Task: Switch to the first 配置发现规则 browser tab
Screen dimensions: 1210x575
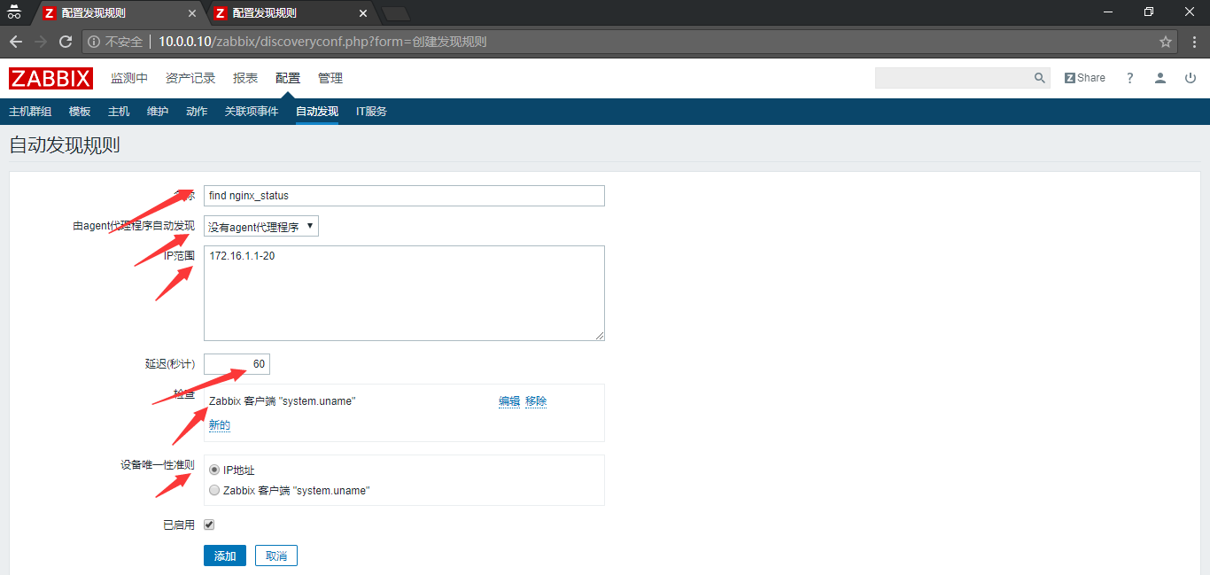Action: pyautogui.click(x=120, y=13)
